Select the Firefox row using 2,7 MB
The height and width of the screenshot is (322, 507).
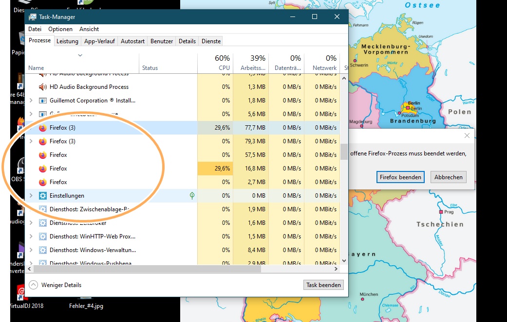click(x=182, y=182)
